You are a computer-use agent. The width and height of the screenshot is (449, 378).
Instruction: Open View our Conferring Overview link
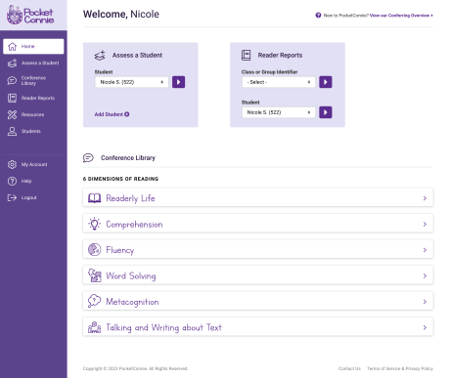click(401, 16)
